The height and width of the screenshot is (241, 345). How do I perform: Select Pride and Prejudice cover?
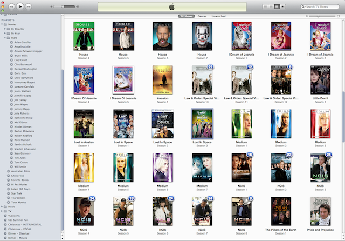[320, 211]
